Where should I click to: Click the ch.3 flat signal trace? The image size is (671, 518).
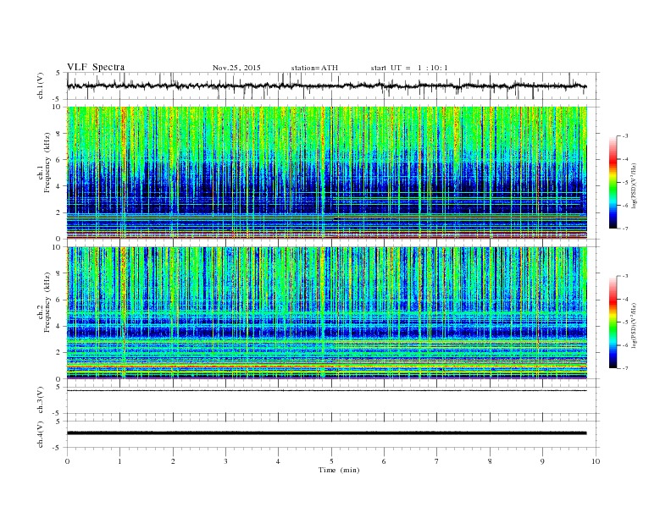327,391
